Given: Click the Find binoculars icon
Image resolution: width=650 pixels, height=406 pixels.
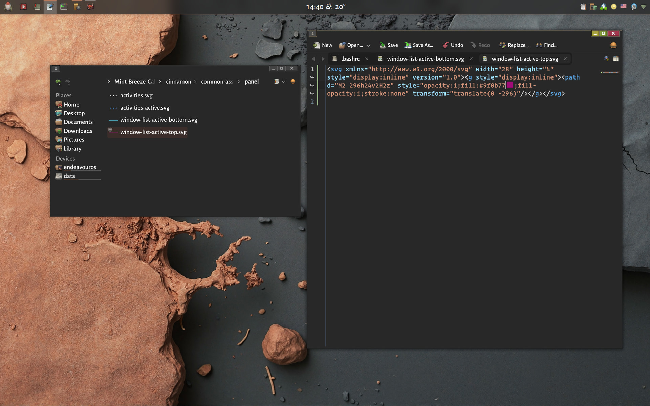Looking at the screenshot, I should pyautogui.click(x=539, y=45).
